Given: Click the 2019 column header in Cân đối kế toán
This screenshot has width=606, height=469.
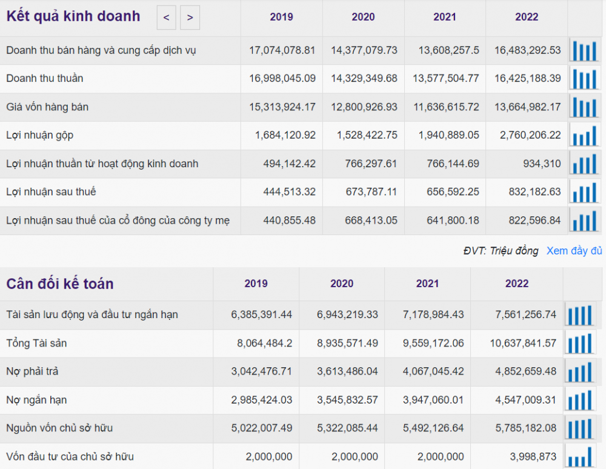Looking at the screenshot, I should coord(256,284).
